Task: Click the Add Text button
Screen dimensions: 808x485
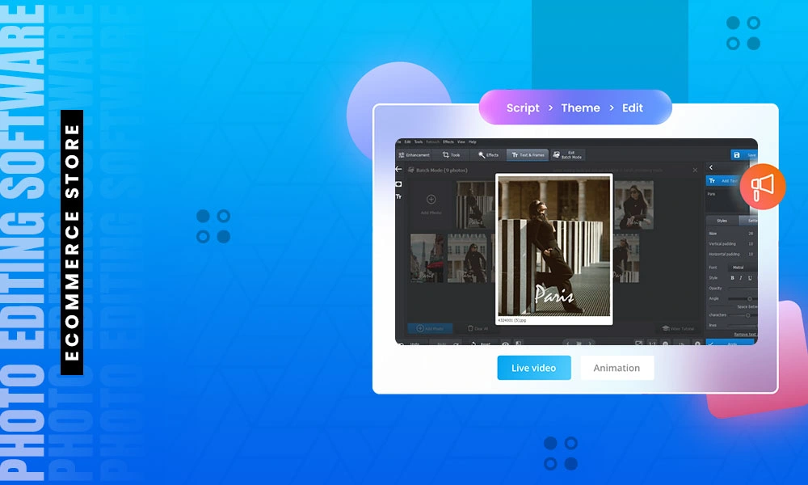Action: pos(724,181)
